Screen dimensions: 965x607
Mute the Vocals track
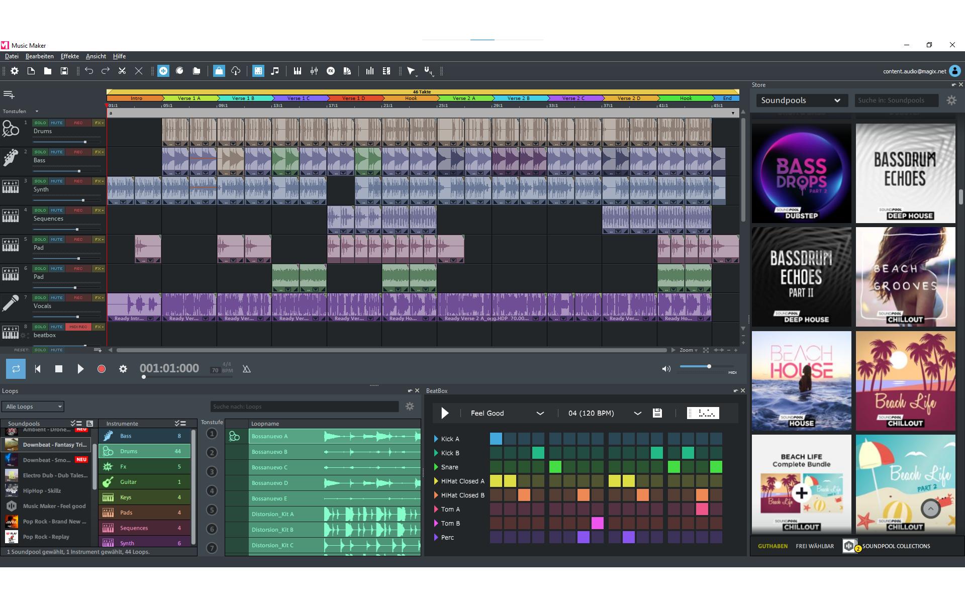click(56, 297)
